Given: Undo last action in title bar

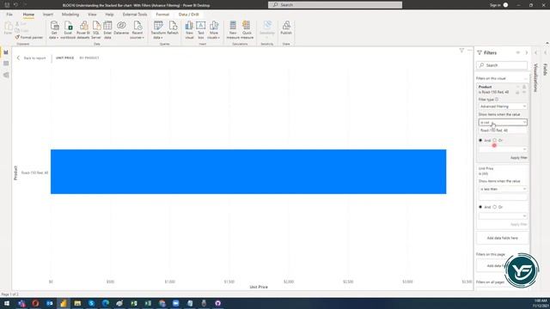Looking at the screenshot, I should [x=15, y=5].
